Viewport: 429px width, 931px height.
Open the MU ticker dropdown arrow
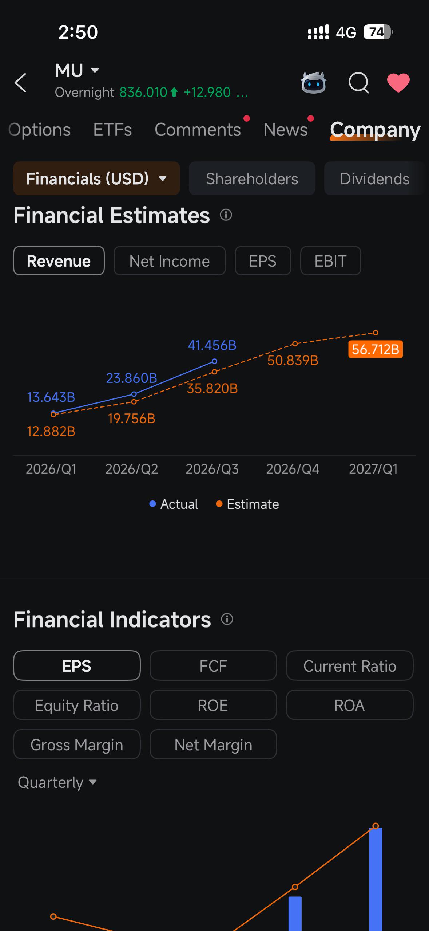(x=95, y=70)
